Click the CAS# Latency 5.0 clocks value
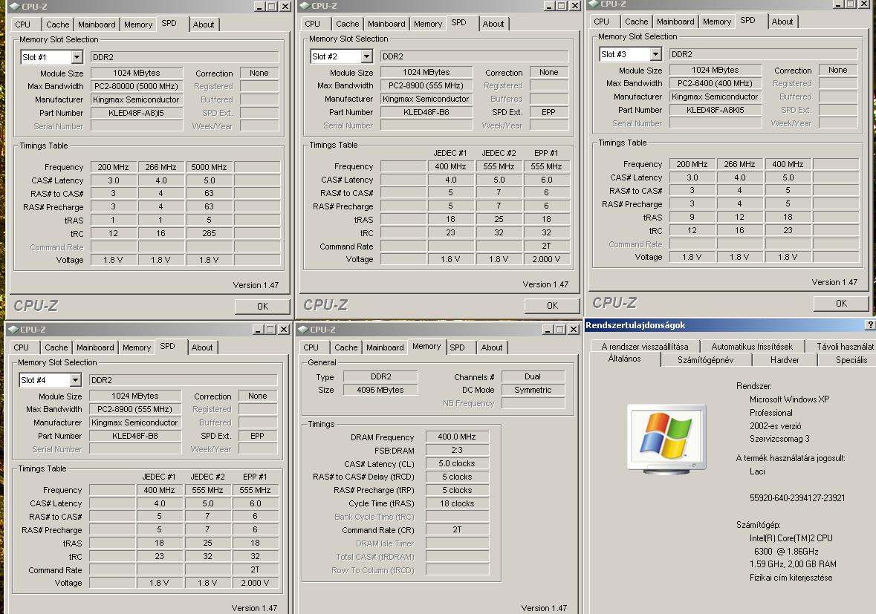The image size is (876, 614). (x=457, y=464)
